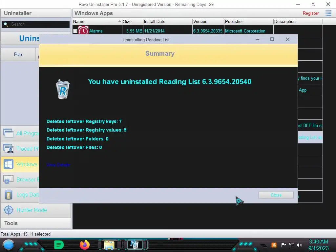Click the orange tray icon
The image size is (336, 252).
[274, 245]
